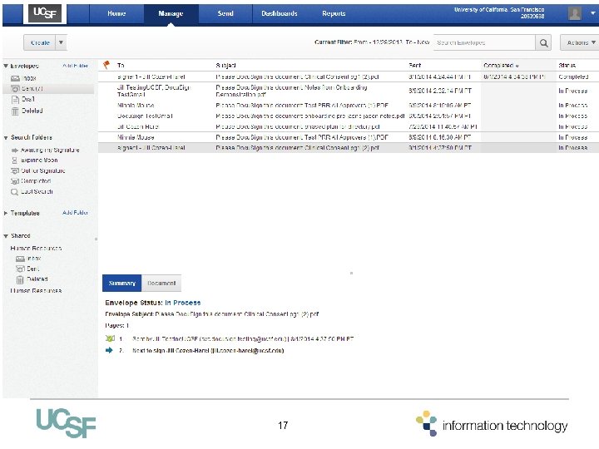
Task: Click the Sent folder icon under Envelopes
Action: 15,89
